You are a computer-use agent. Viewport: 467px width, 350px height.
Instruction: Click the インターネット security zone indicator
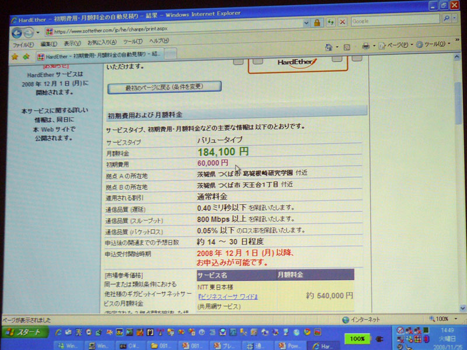[361, 320]
